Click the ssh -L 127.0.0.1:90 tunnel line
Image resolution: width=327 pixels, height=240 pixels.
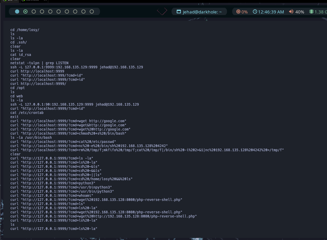[75, 104]
